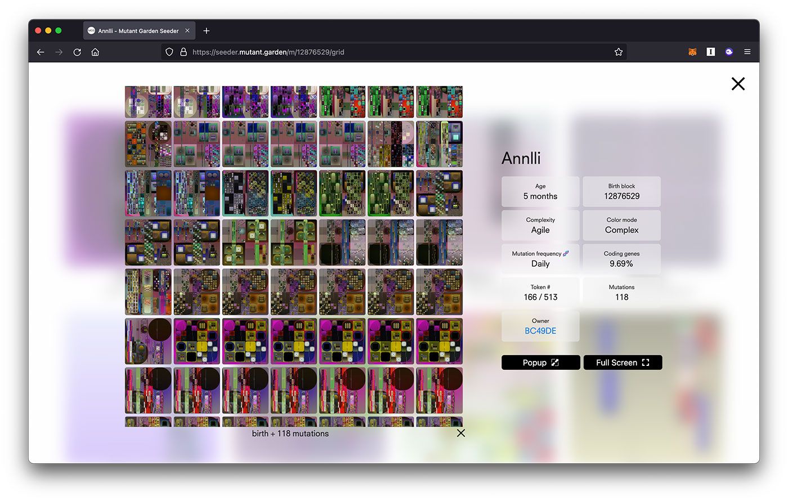
Task: Click the shield tracking protection icon
Action: [169, 52]
